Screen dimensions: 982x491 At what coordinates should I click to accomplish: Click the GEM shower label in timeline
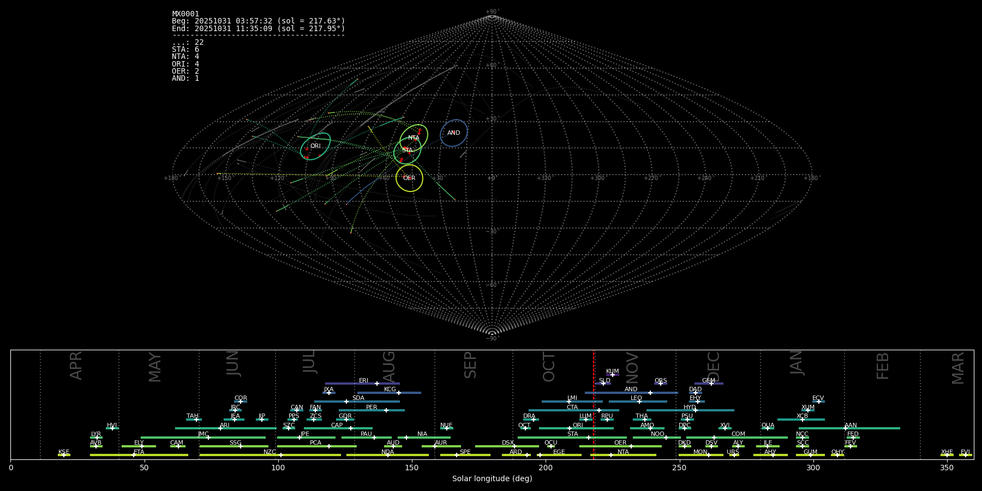tap(708, 381)
